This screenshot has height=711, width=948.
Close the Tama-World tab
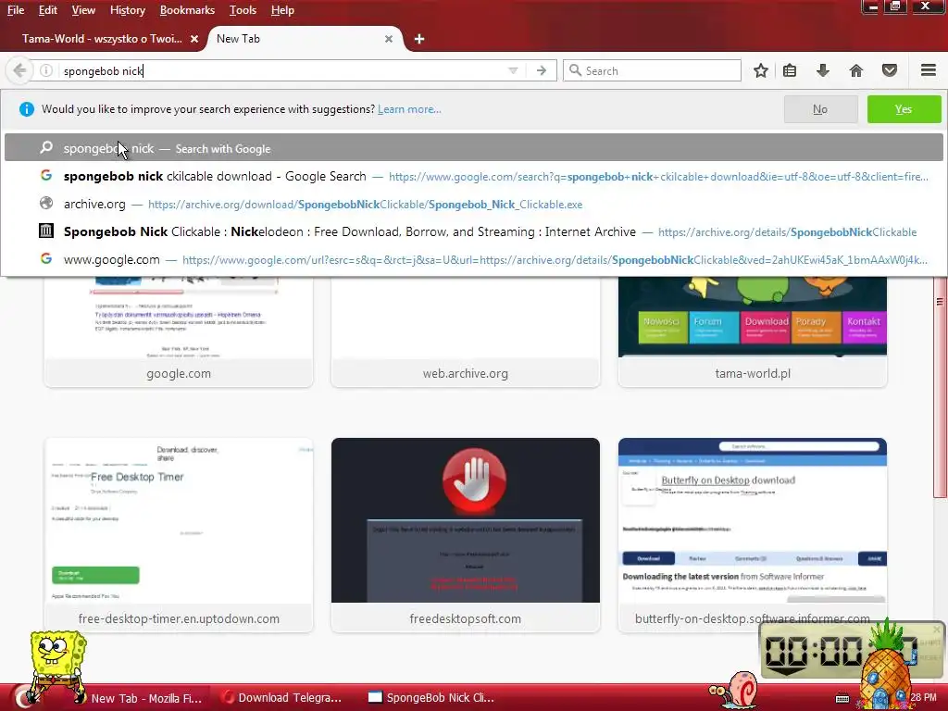tap(194, 39)
